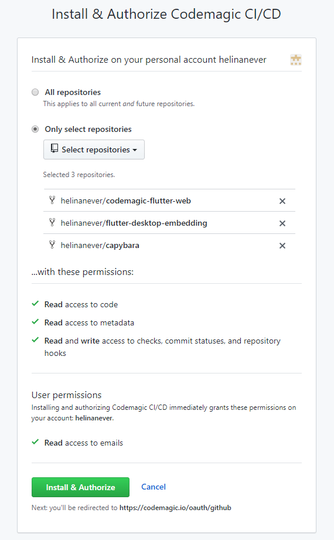This screenshot has height=540, width=334.
Task: Remove codemagic-flutter-web repository with X icon
Action: (282, 201)
